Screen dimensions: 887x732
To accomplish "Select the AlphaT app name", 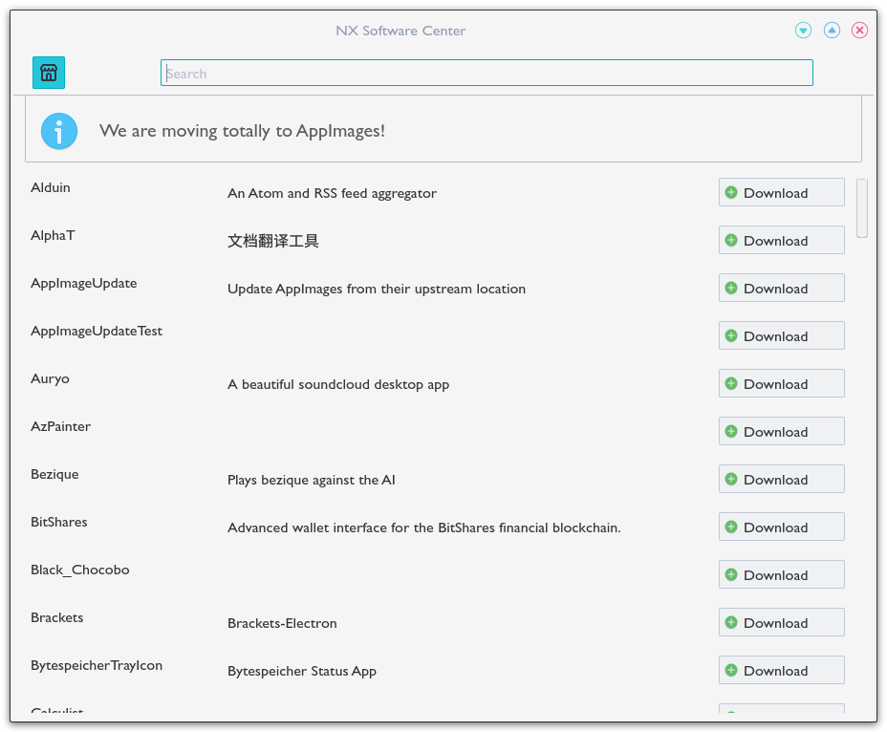I will tap(53, 235).
